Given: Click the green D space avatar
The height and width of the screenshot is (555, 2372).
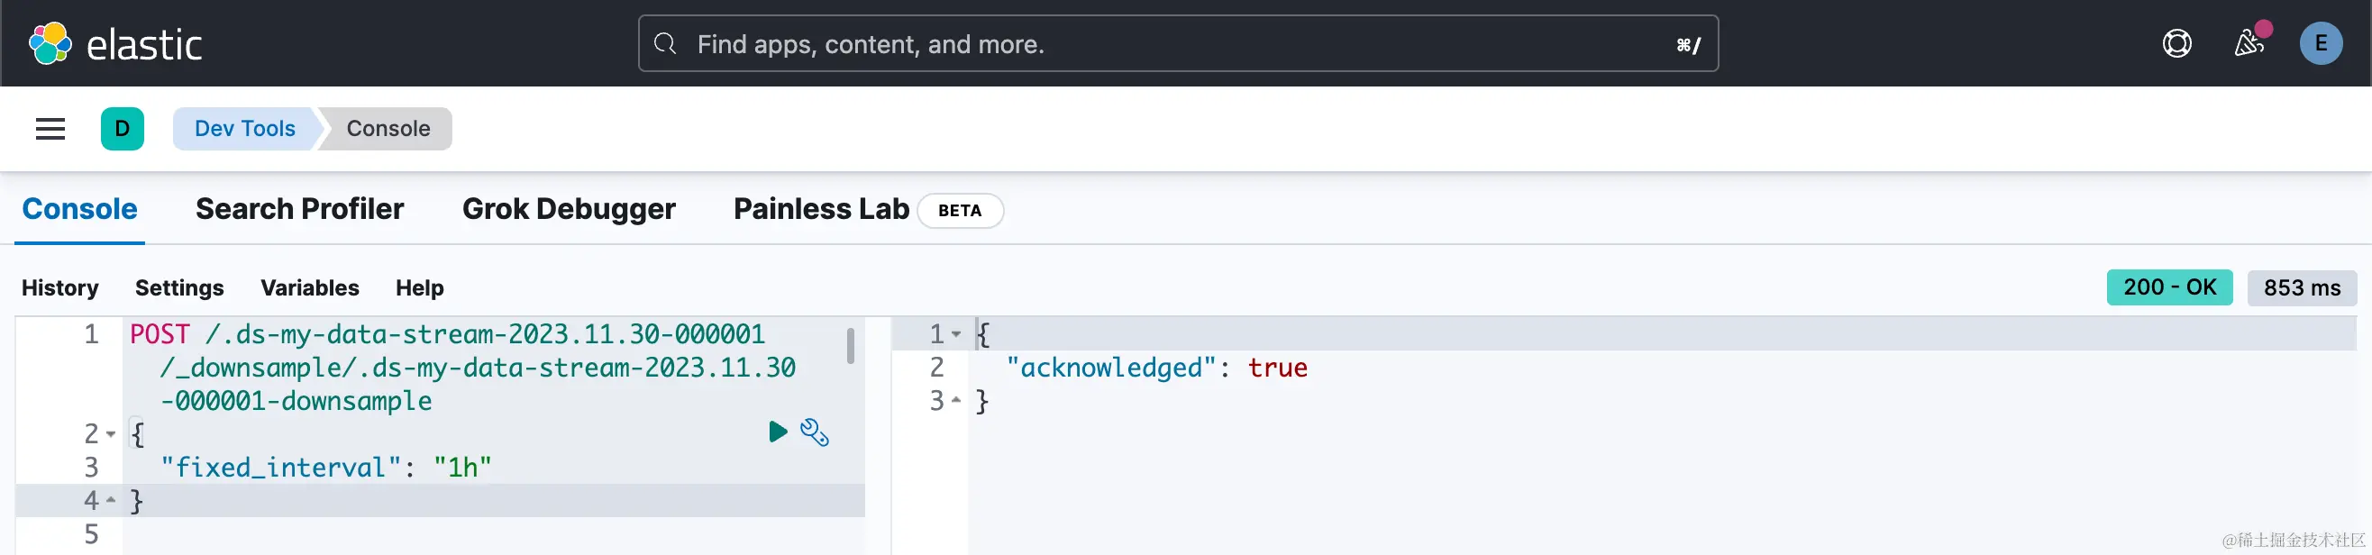Looking at the screenshot, I should 123,129.
